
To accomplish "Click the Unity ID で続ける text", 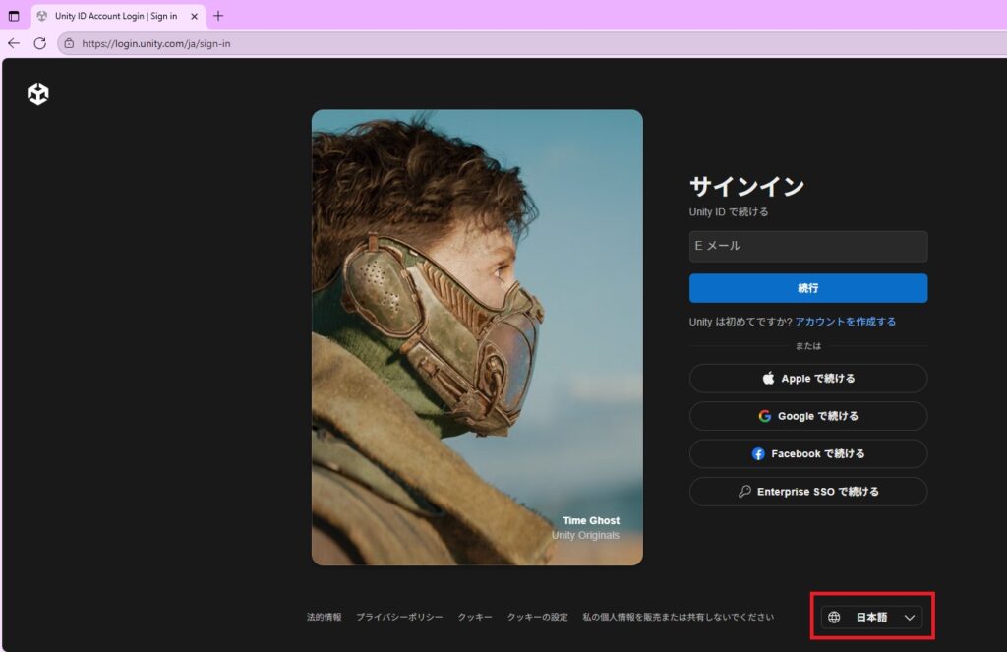I will point(729,212).
